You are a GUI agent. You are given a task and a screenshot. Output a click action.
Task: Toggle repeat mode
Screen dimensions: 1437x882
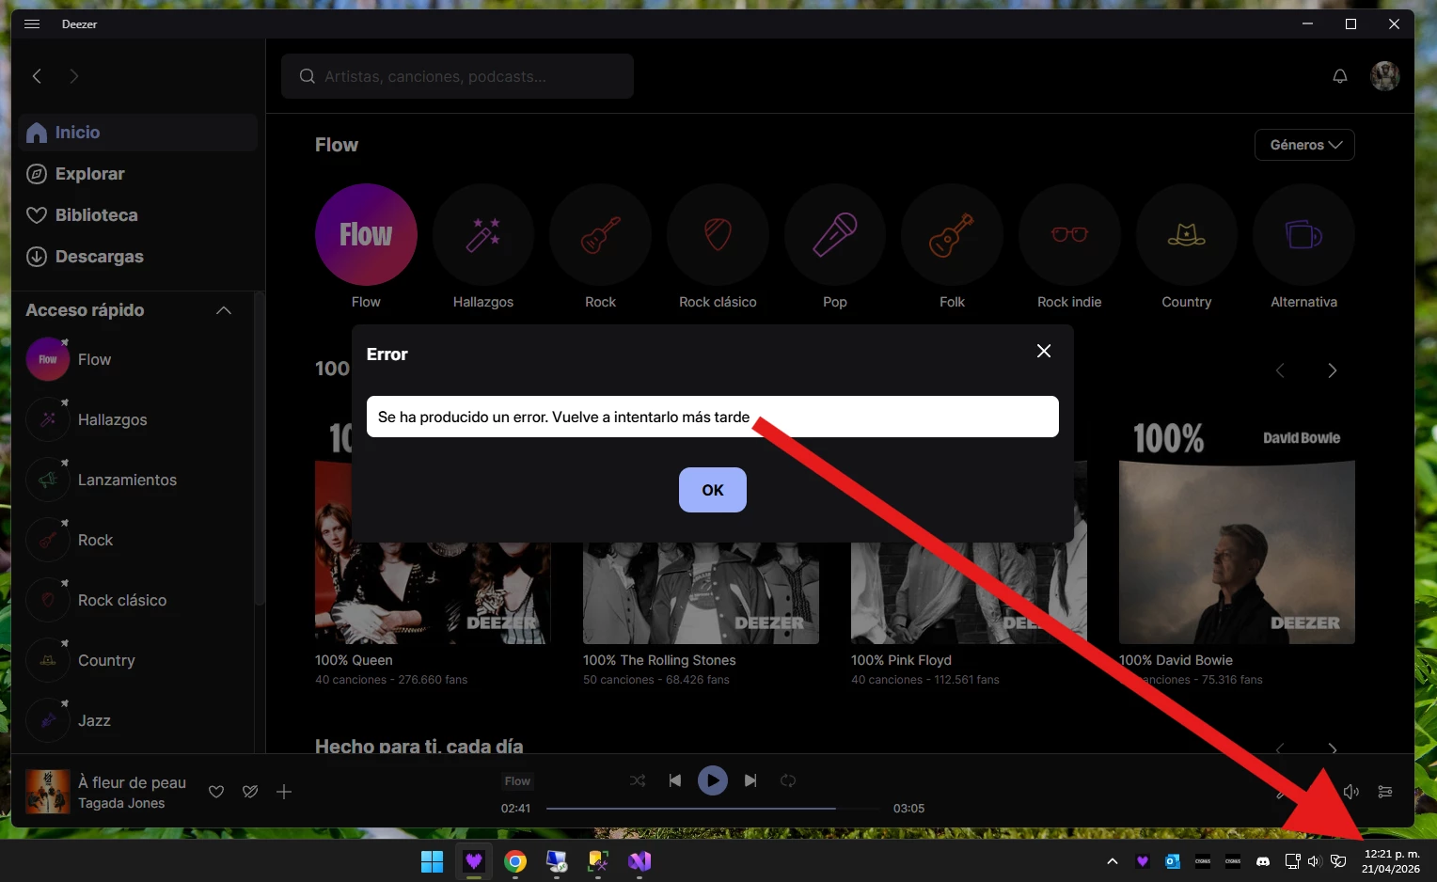coord(788,780)
